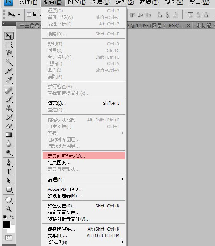
Task: Select the Spot Healing Brush tool
Action: (x=9, y=91)
